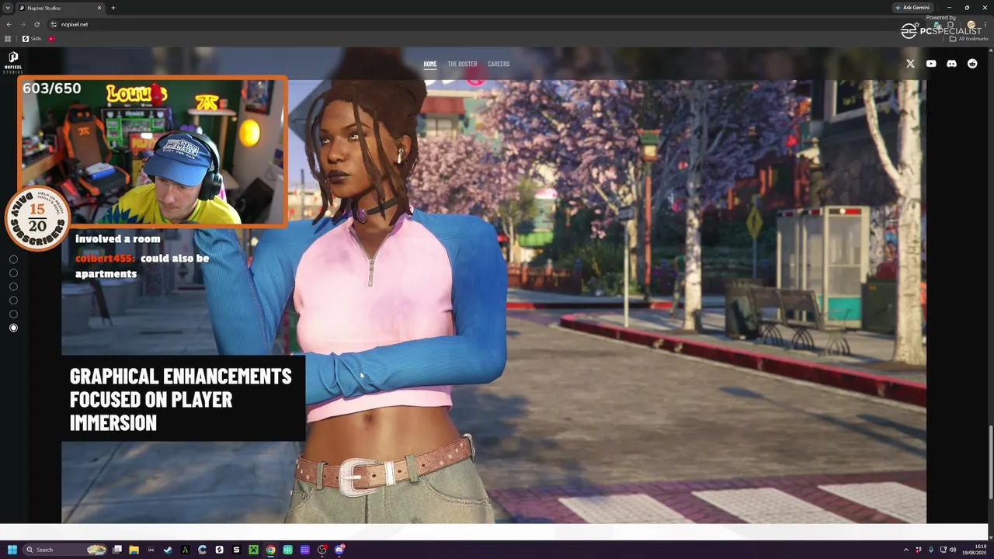The image size is (994, 559).
Task: Open Task View on the taskbar
Action: click(116, 550)
